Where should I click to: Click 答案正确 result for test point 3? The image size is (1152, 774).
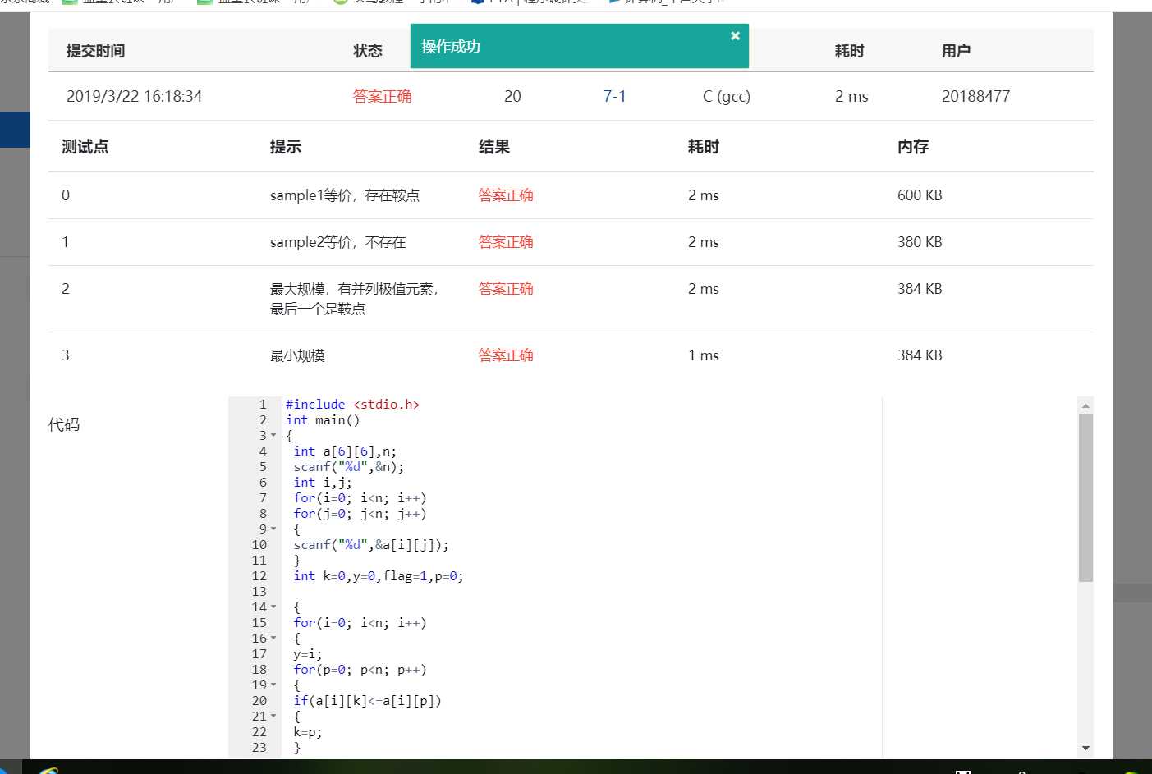tap(506, 355)
